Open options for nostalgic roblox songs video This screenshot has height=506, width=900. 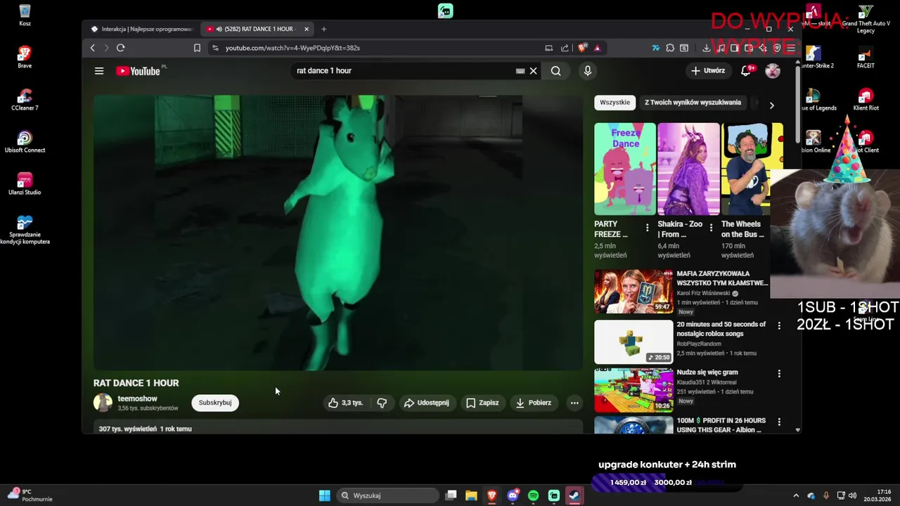(778, 325)
